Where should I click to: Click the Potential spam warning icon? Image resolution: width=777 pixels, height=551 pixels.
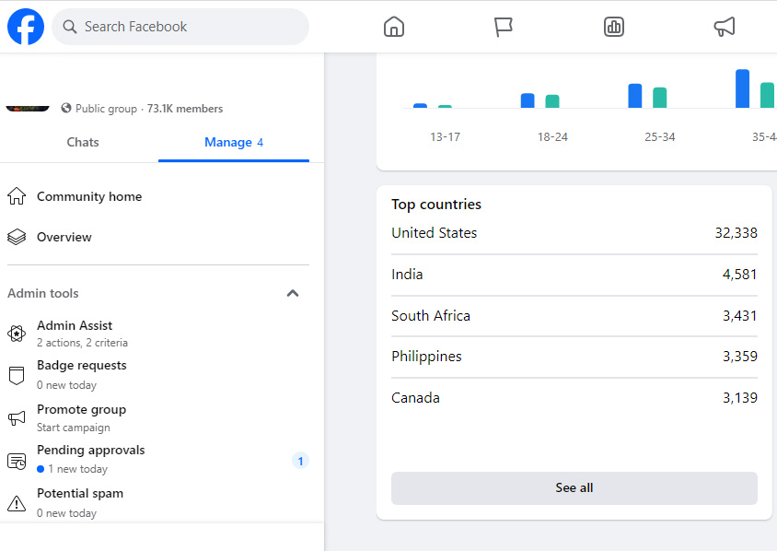click(x=17, y=503)
